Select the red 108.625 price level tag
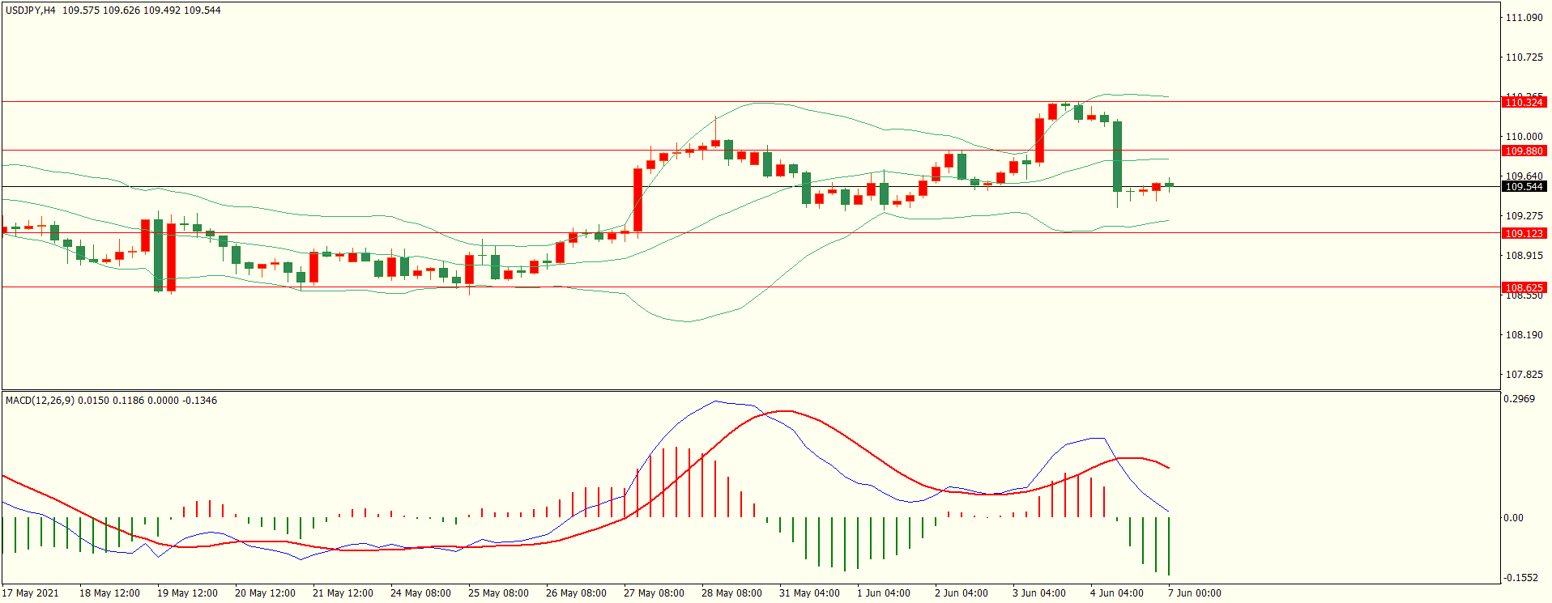Viewport: 1552px width, 603px height. click(1524, 287)
